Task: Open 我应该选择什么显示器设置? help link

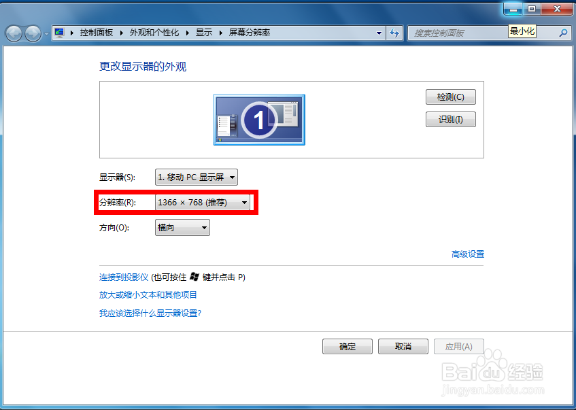Action: [150, 313]
